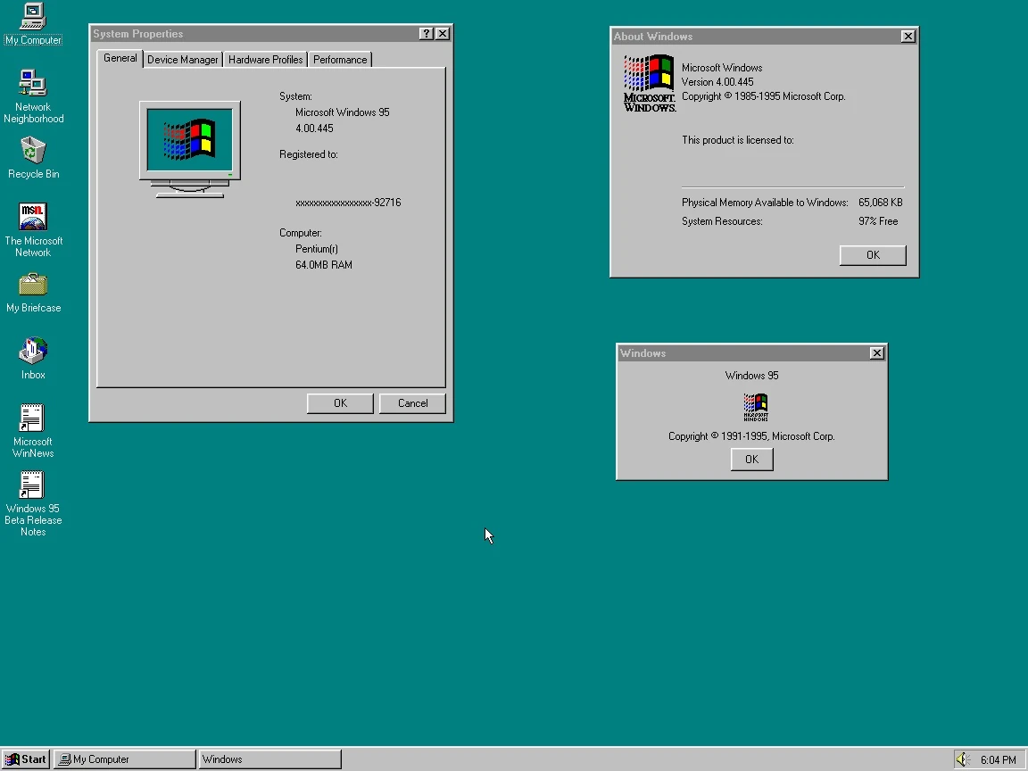Screen dimensions: 1028x771
Task: Open the Inbox application
Action: point(33,352)
